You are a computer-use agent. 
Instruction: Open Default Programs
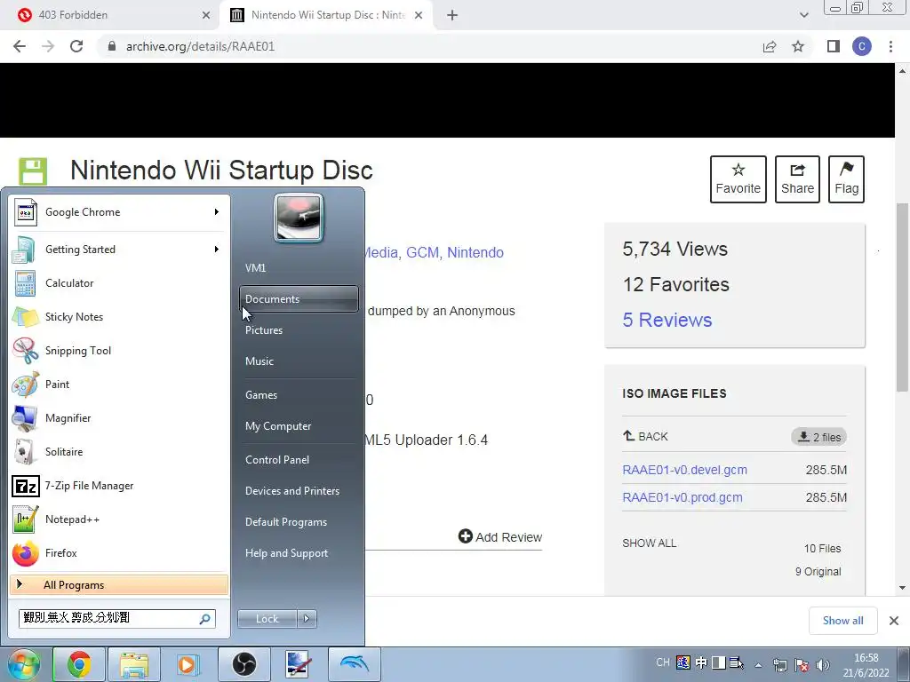(299, 522)
